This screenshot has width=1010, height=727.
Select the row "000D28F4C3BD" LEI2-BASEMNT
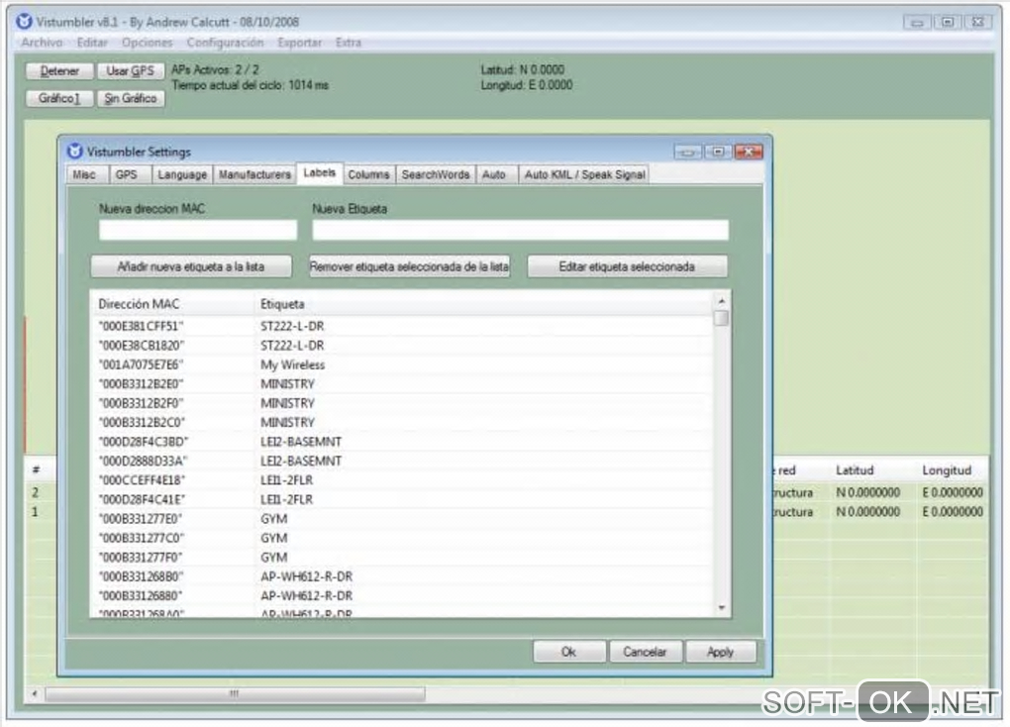pyautogui.click(x=402, y=442)
